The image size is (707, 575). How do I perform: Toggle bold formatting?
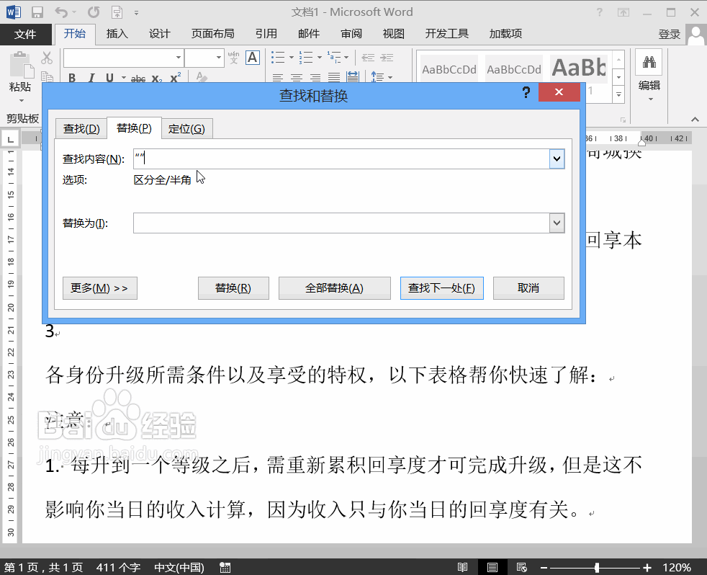click(72, 78)
